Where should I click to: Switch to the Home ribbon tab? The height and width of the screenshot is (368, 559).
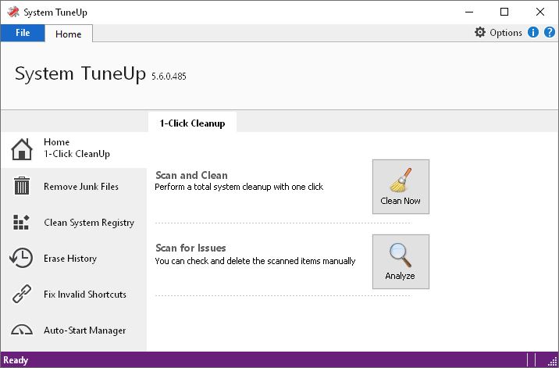(69, 34)
